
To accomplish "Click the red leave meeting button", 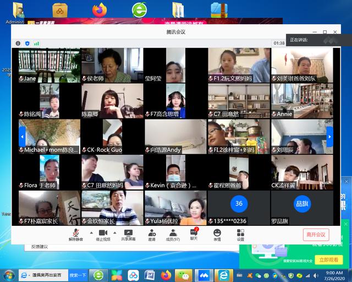I will (x=316, y=235).
